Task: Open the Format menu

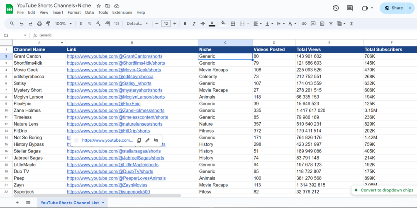Action: pos(74,12)
